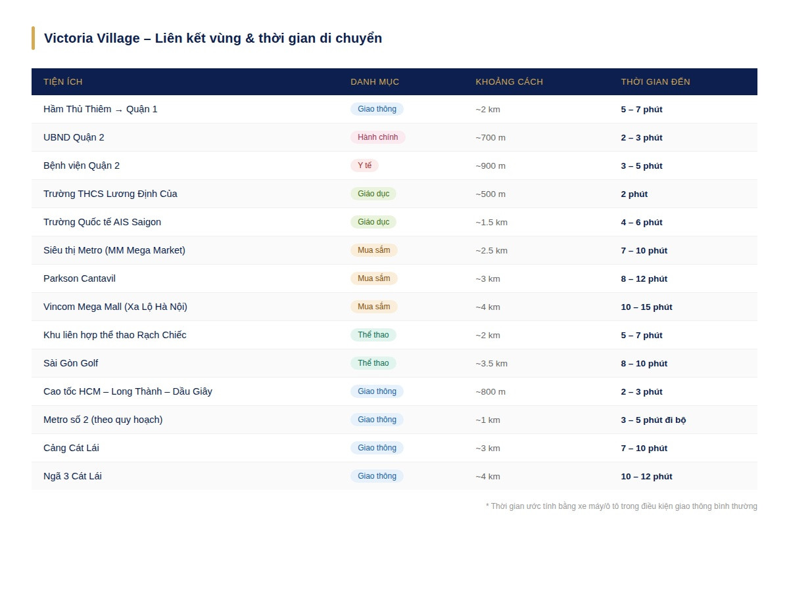Click the Y tế category badge
Viewport: 789px width, 591px height.
tap(364, 165)
